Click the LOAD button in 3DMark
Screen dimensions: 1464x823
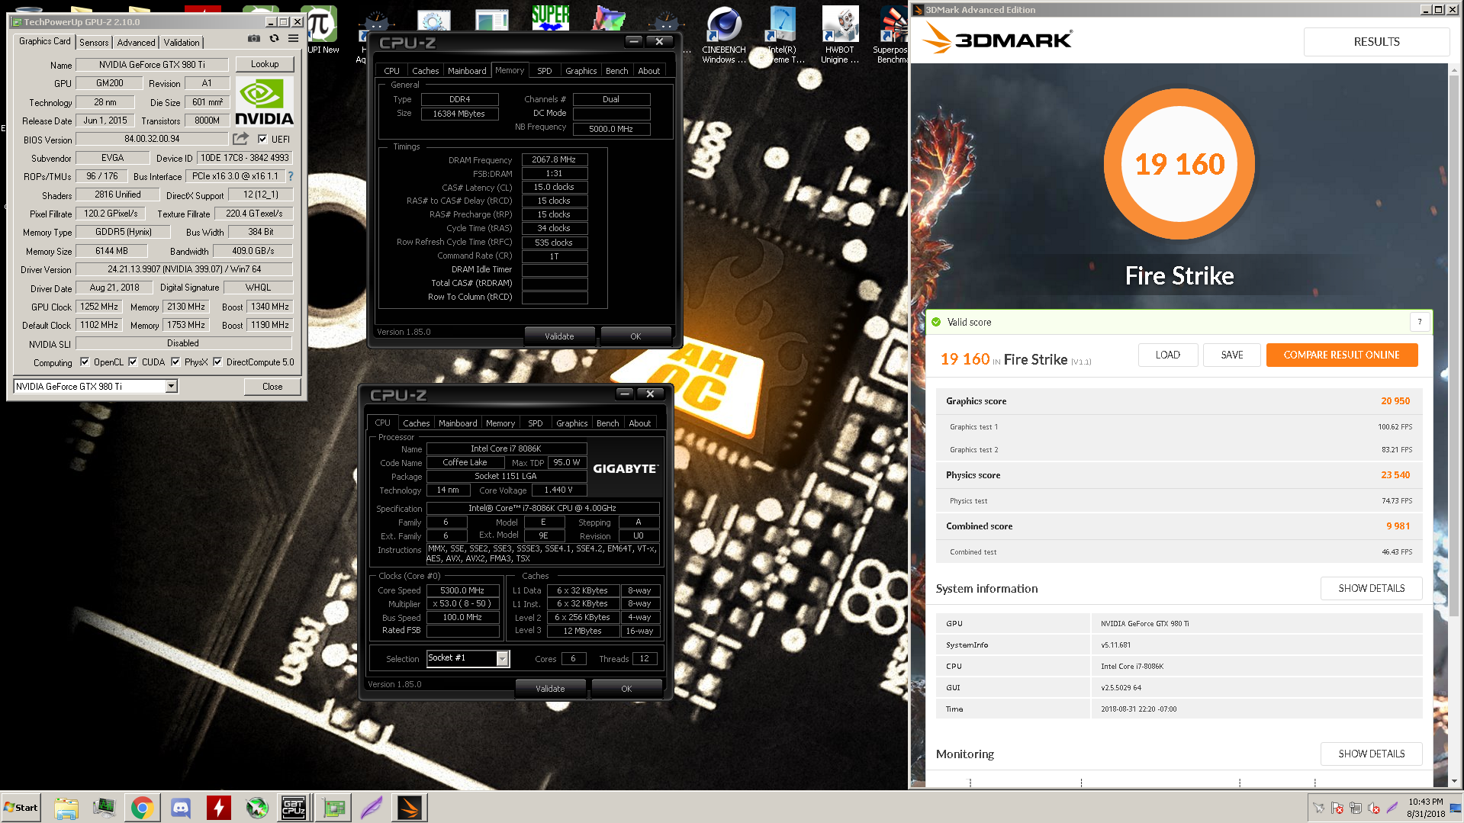[1167, 355]
